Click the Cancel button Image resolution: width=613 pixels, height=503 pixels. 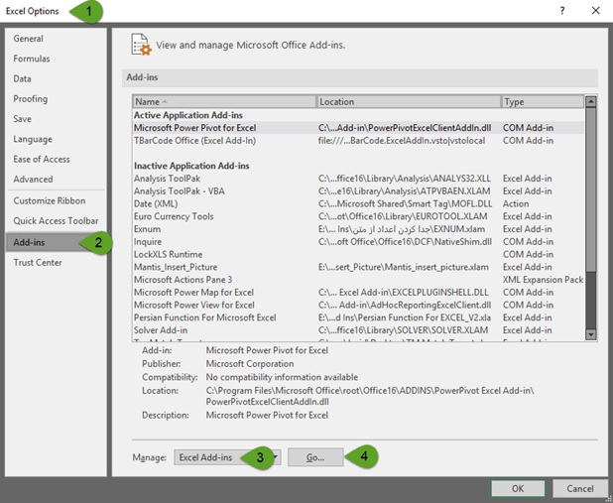580,488
